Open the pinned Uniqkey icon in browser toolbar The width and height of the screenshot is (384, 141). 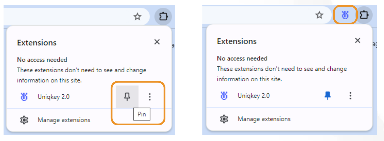coord(345,15)
